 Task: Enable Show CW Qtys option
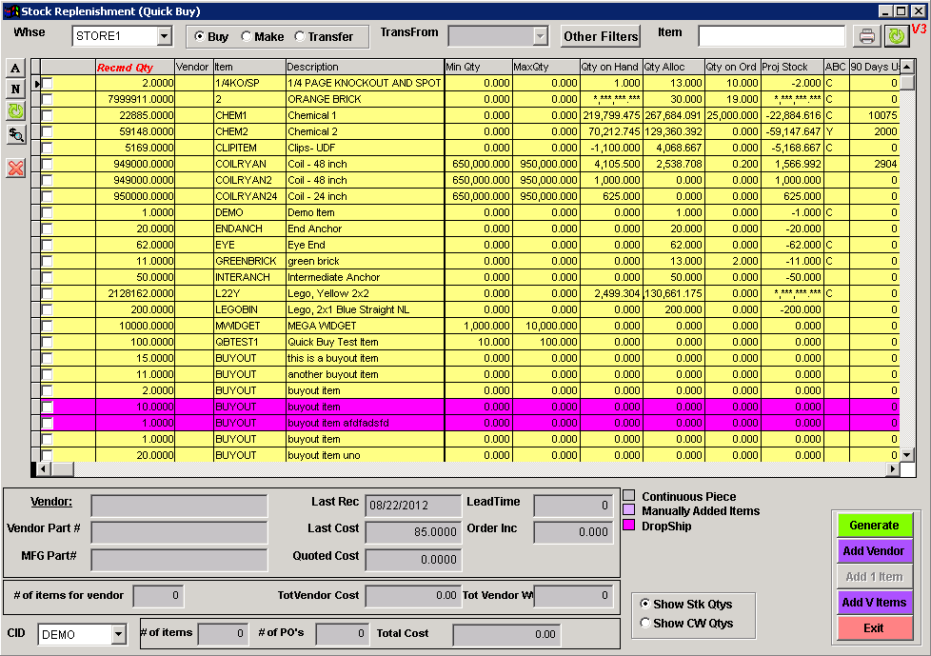coord(646,624)
